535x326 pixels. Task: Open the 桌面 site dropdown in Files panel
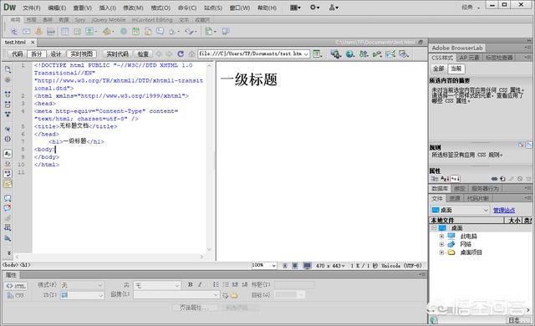pyautogui.click(x=460, y=210)
